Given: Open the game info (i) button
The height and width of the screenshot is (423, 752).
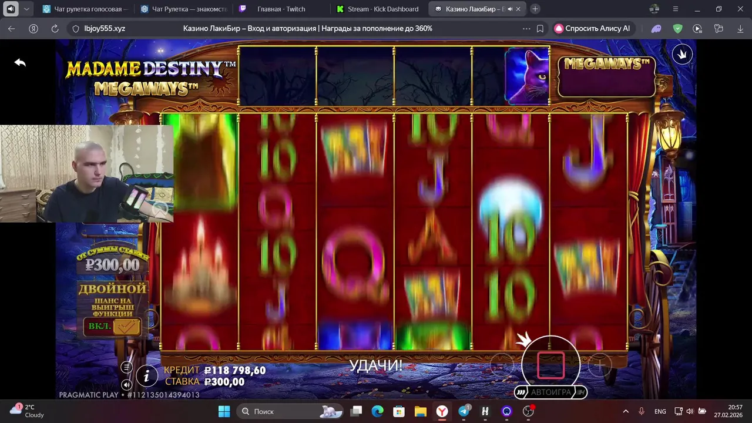Looking at the screenshot, I should [x=147, y=375].
